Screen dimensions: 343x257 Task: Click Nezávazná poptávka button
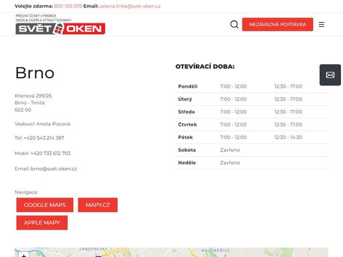click(277, 24)
